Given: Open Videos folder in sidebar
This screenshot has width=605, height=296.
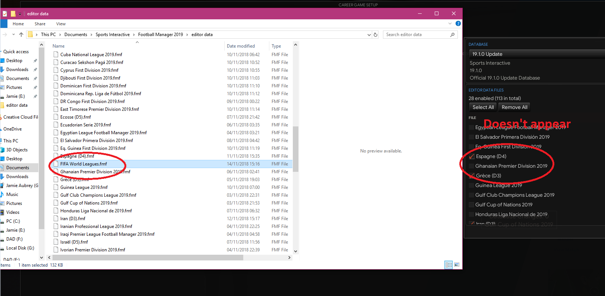Looking at the screenshot, I should tap(13, 212).
